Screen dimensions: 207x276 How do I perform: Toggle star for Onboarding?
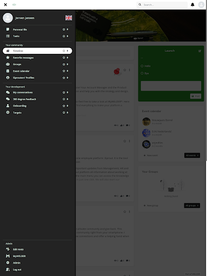pyautogui.click(x=64, y=106)
